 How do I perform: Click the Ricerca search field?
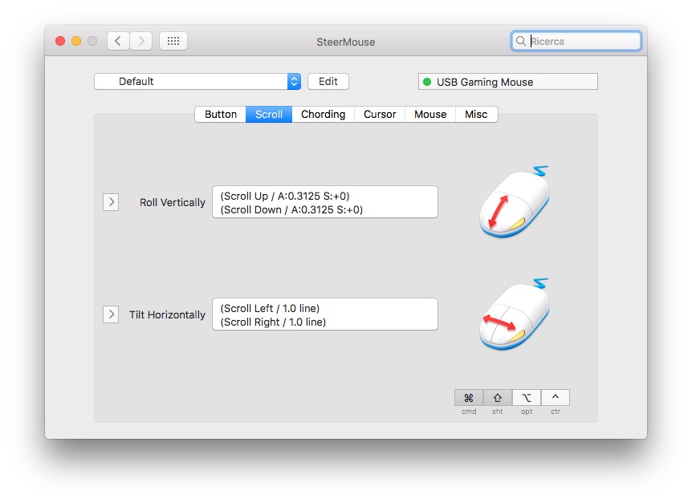576,41
